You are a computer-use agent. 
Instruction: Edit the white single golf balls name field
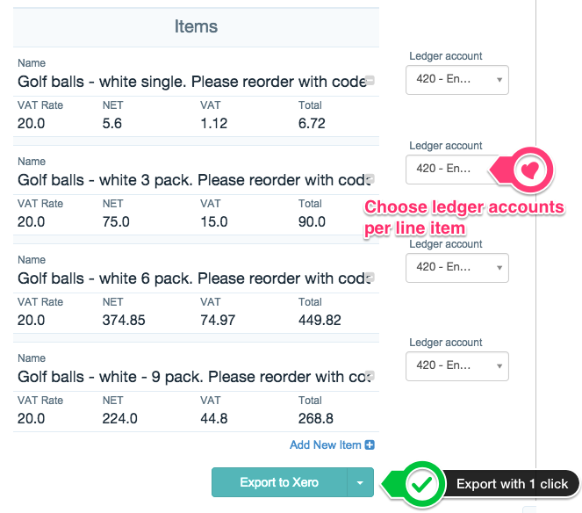(191, 82)
